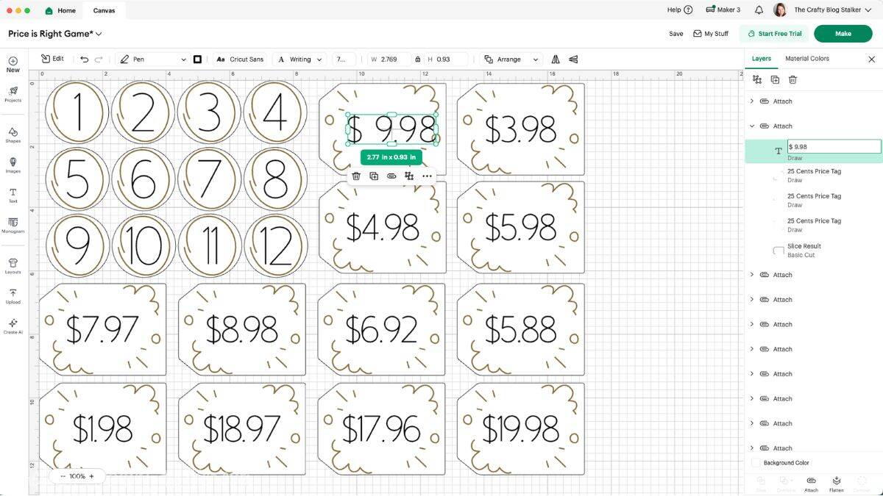Duplicate selection from the floating toolbar

pos(374,176)
